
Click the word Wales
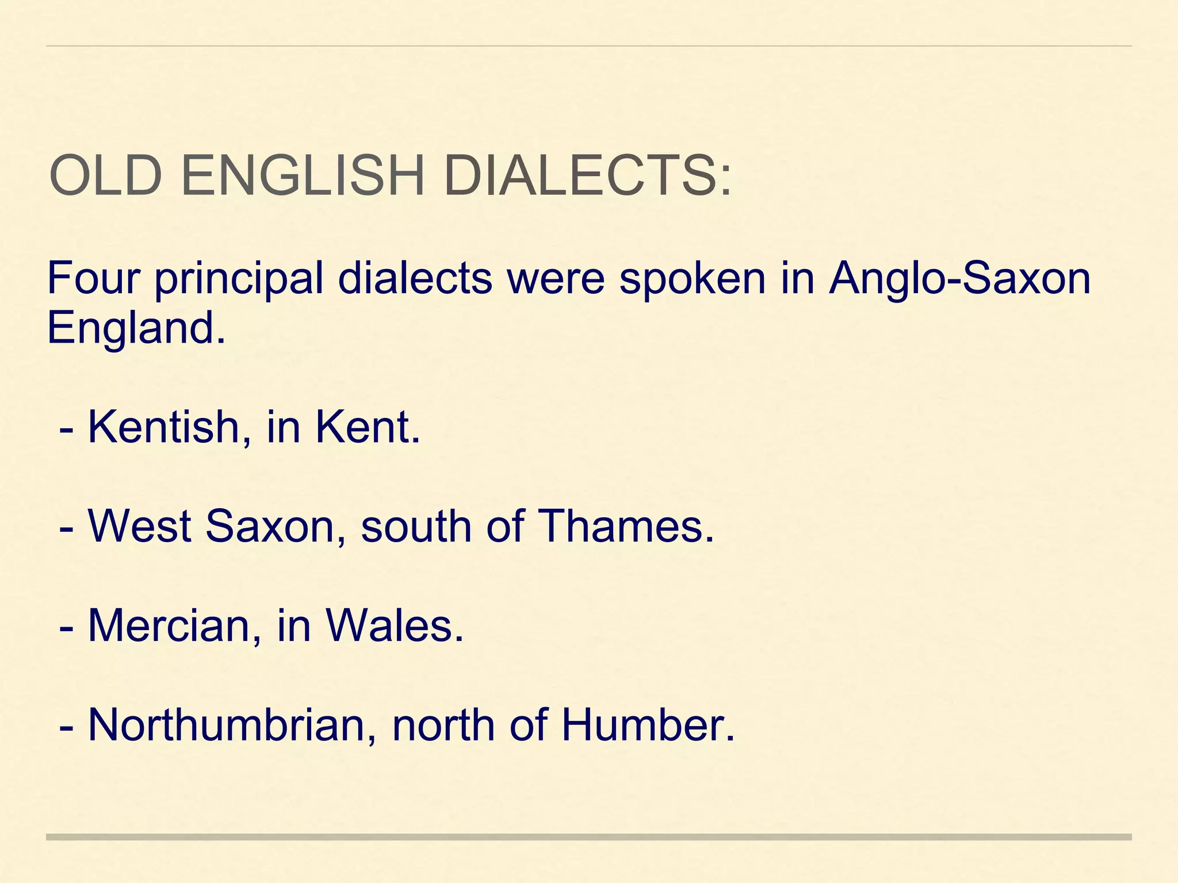395,625
